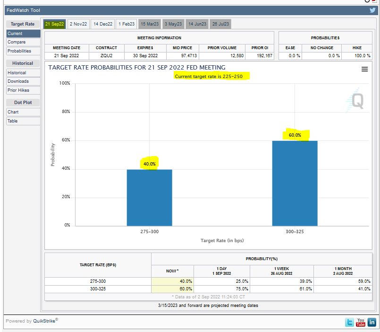Click the 60.0% bar data label
Screen dimensions: 380x332
pyautogui.click(x=295, y=135)
